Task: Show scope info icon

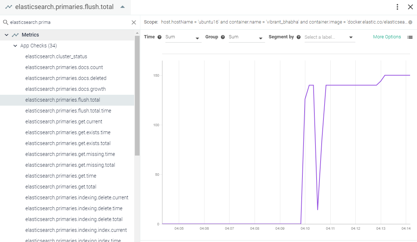Action: pyautogui.click(x=410, y=22)
